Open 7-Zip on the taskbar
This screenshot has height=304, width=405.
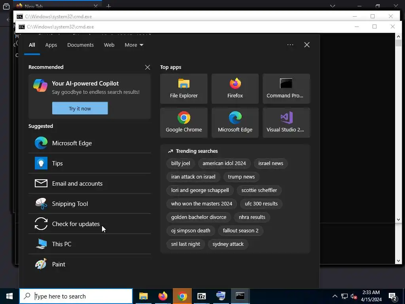pyautogui.click(x=201, y=296)
